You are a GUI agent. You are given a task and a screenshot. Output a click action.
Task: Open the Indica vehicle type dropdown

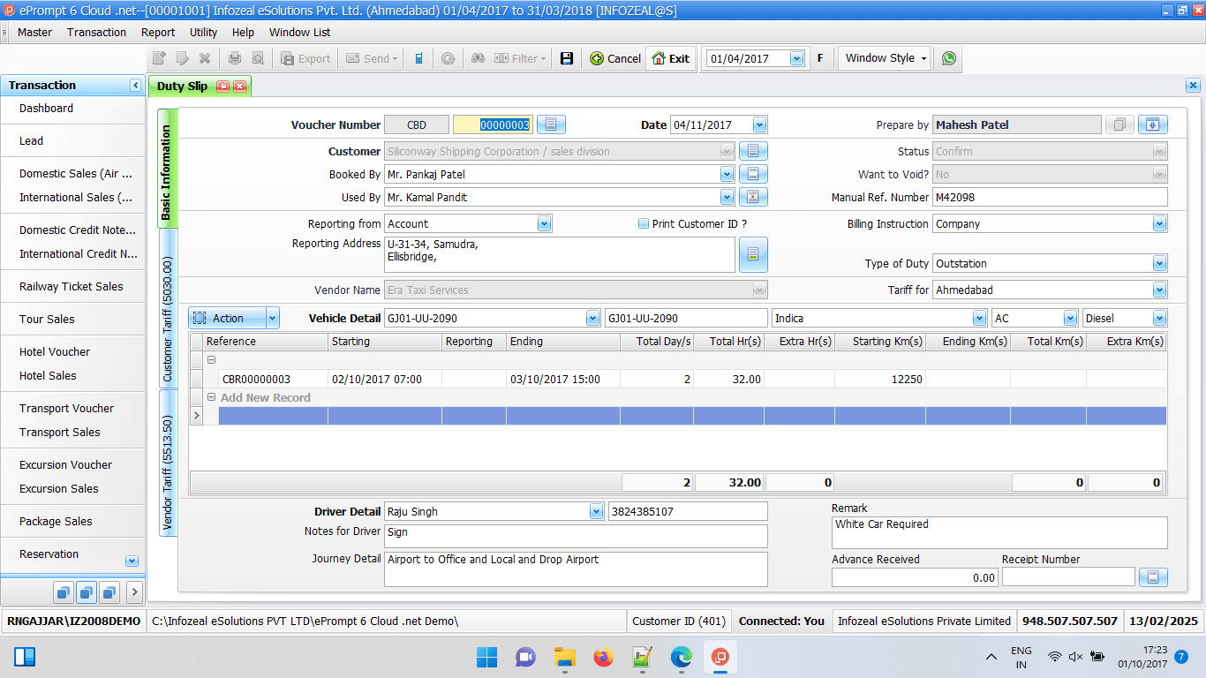979,318
